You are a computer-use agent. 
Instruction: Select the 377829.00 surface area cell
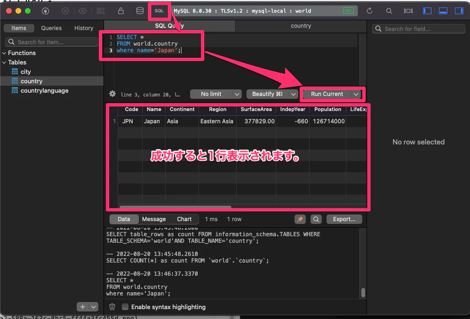pos(256,121)
